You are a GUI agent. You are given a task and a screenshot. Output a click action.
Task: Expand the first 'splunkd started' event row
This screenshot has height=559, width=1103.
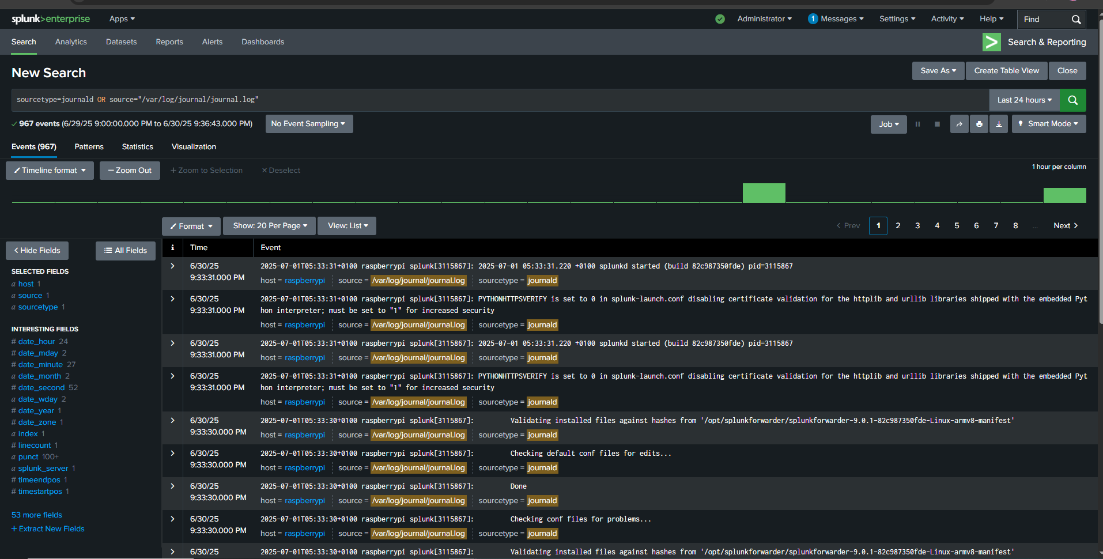tap(172, 266)
